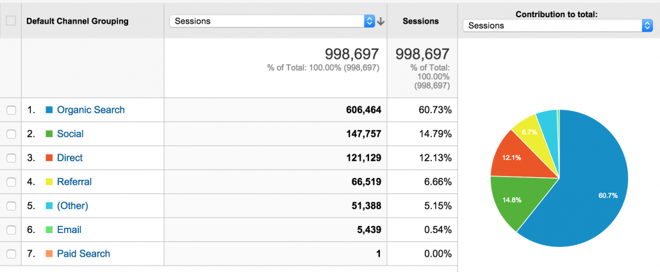This screenshot has height=272, width=660.
Task: Click the green Social legend square
Action: click(x=49, y=134)
